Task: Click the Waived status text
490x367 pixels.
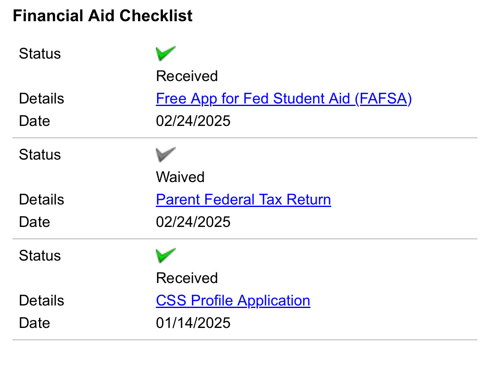Action: (180, 177)
